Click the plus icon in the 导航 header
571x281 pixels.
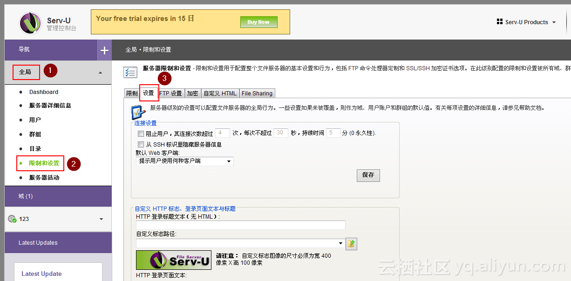click(x=104, y=50)
